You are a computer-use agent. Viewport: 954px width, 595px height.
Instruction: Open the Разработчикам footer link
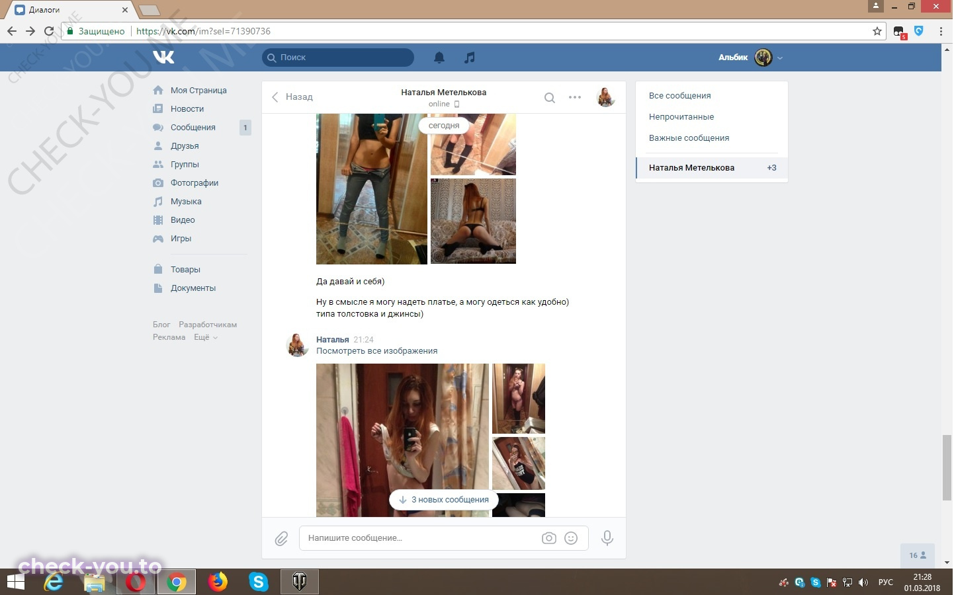pyautogui.click(x=208, y=325)
